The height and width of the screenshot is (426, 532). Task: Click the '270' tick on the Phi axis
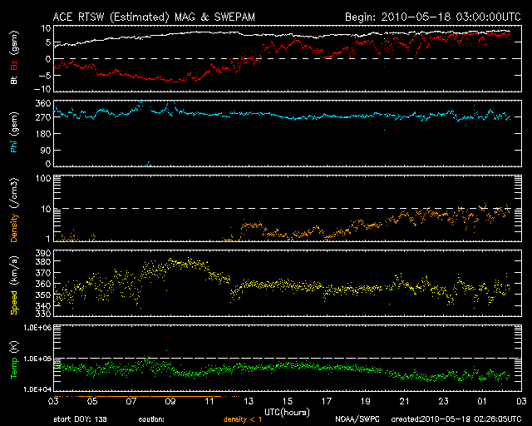pos(43,117)
